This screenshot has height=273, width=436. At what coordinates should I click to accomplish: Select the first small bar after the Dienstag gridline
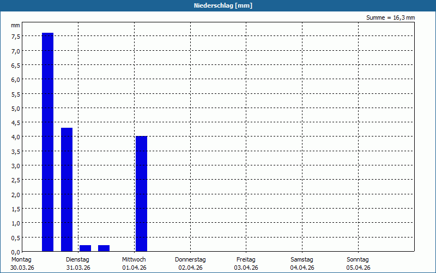click(x=86, y=248)
